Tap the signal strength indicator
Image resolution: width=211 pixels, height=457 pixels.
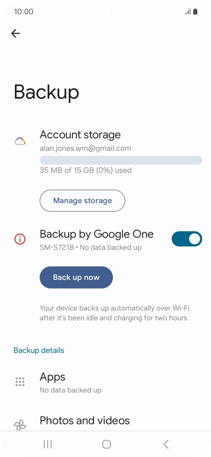click(188, 12)
